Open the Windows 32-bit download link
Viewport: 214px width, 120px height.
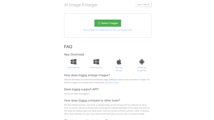pos(96,68)
